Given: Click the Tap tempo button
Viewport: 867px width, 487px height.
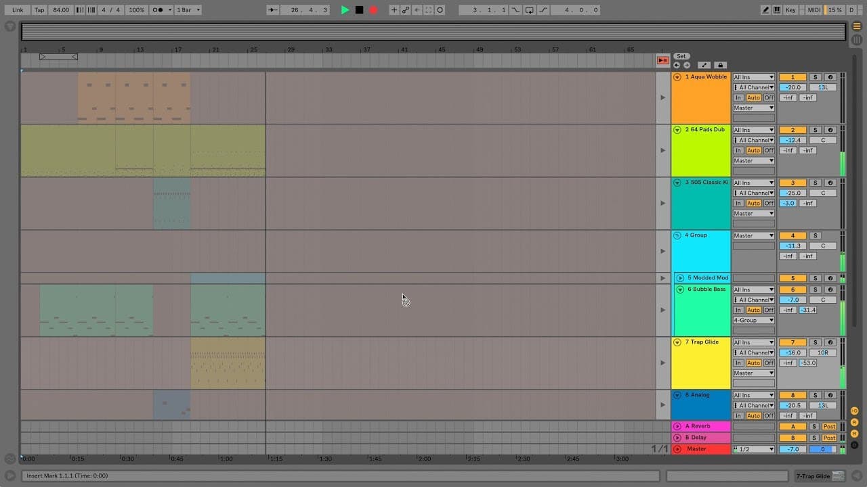Looking at the screenshot, I should (x=39, y=10).
